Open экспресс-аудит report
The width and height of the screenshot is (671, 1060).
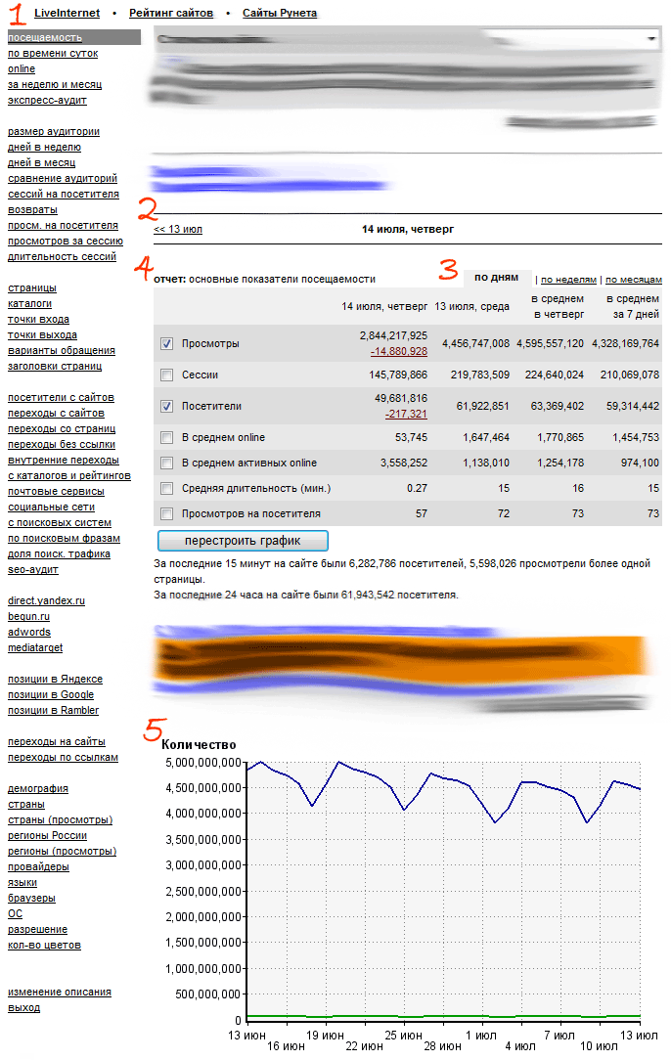click(x=47, y=100)
